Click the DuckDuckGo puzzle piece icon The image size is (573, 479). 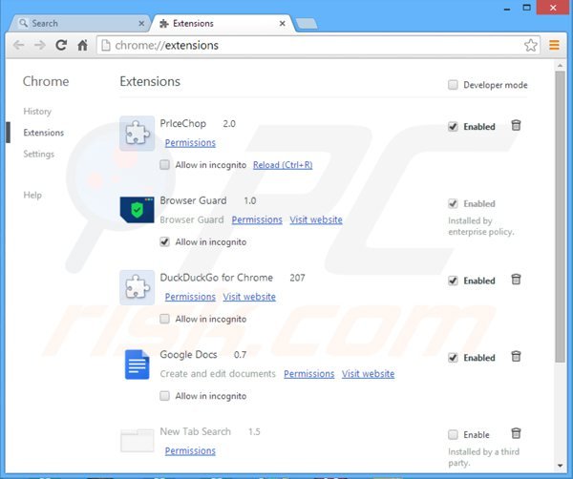pyautogui.click(x=137, y=287)
